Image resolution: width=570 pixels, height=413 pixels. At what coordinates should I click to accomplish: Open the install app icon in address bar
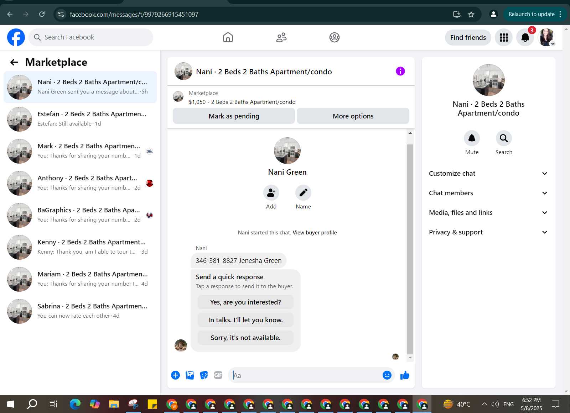click(x=457, y=14)
